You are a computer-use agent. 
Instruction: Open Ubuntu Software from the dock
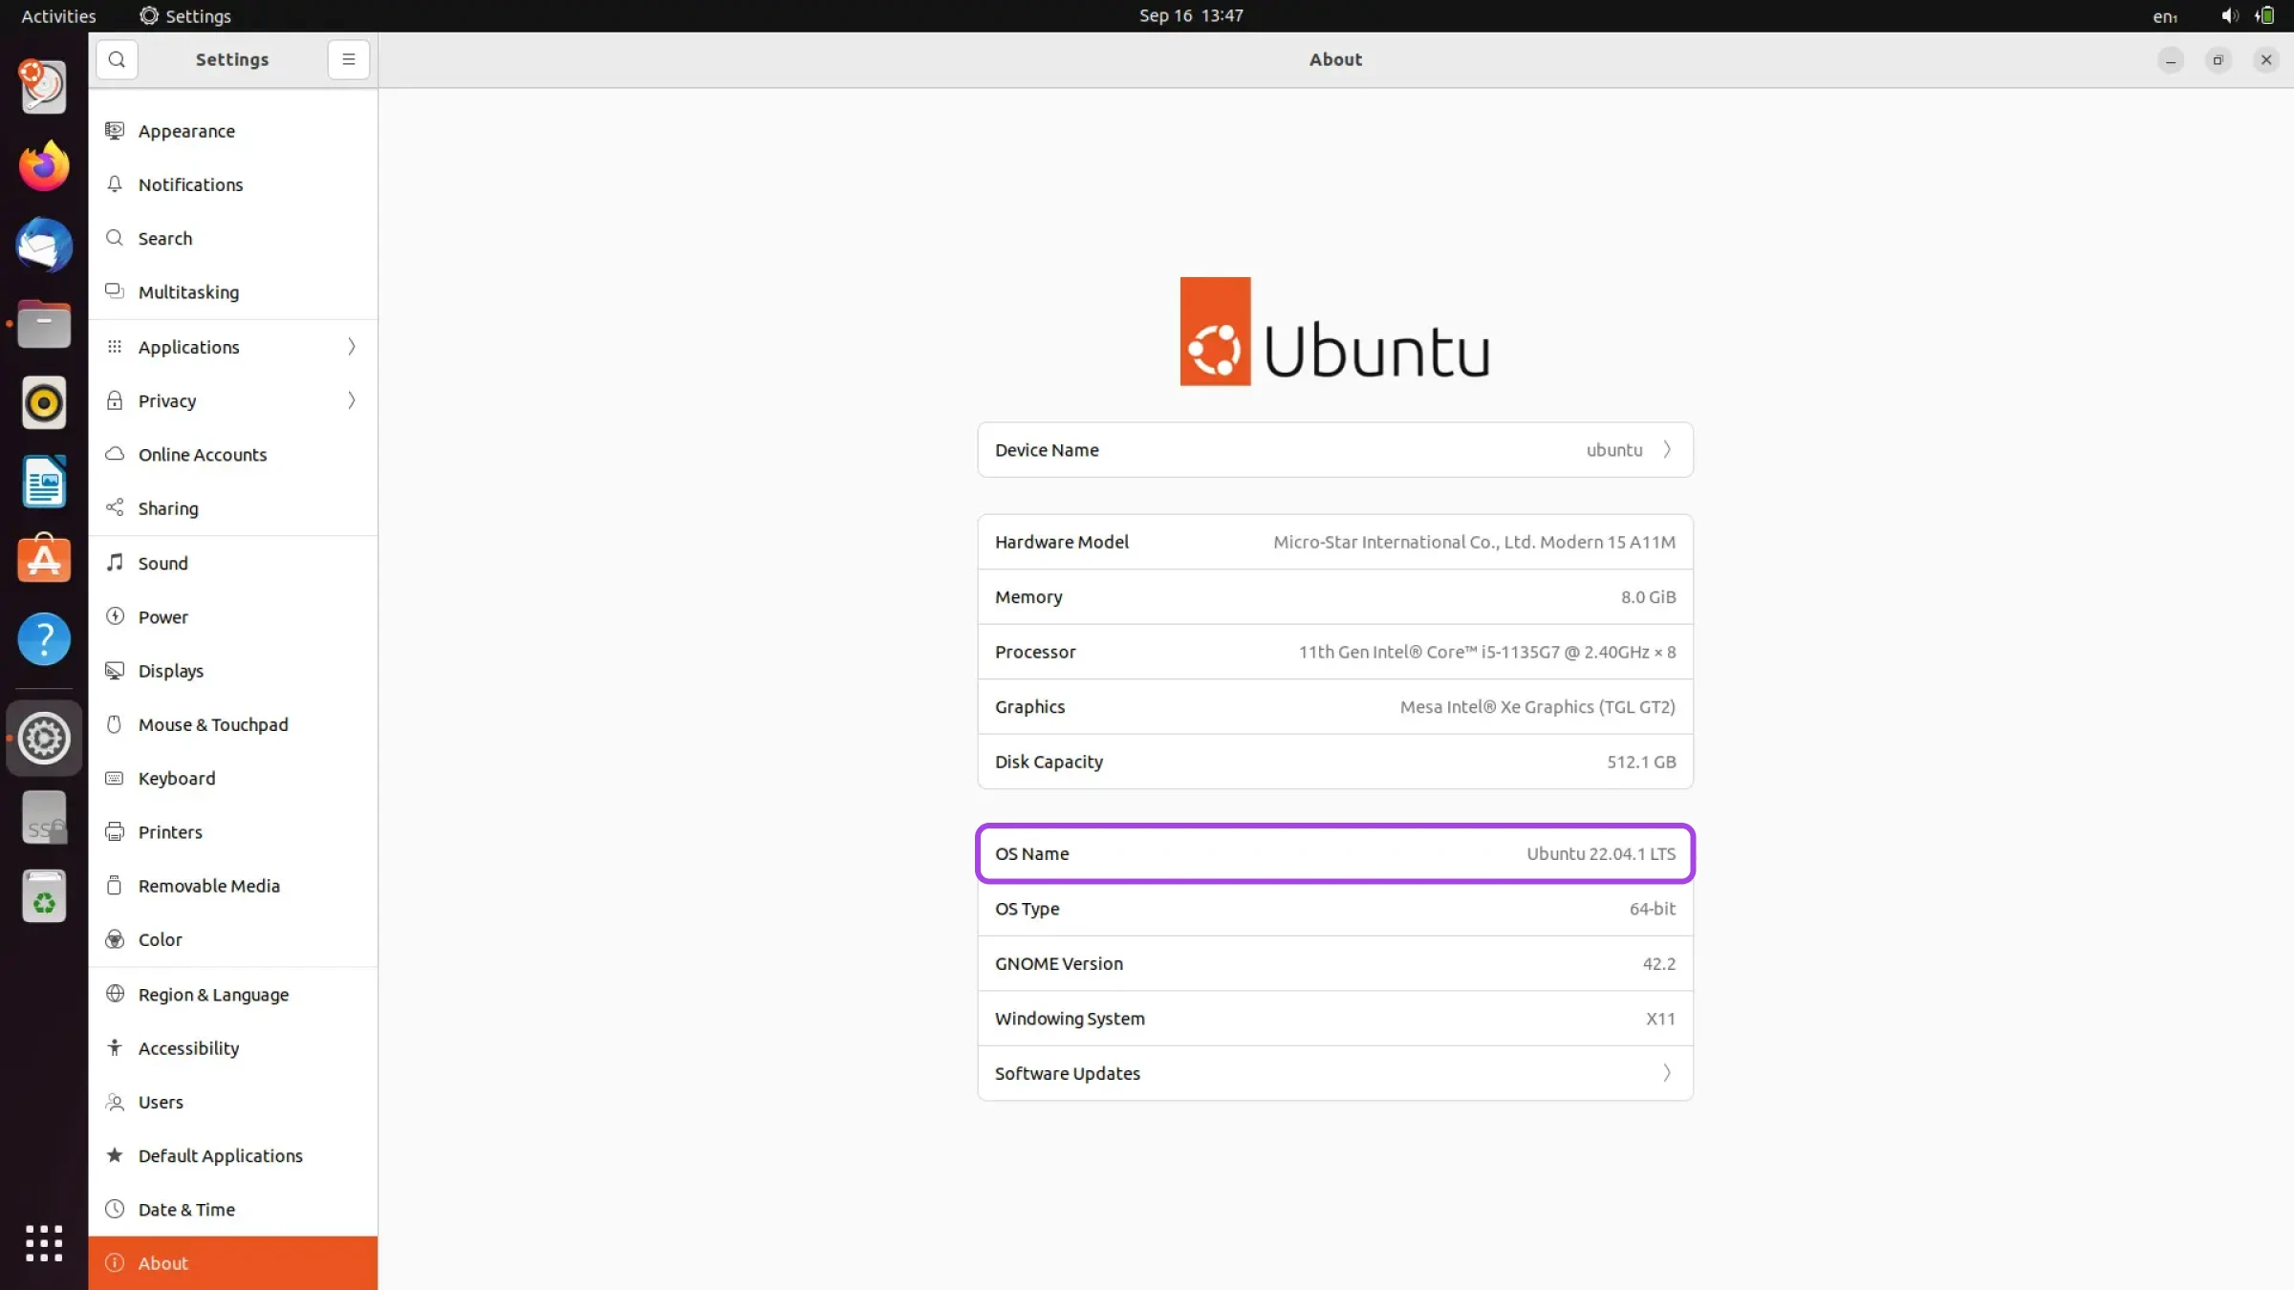44,560
